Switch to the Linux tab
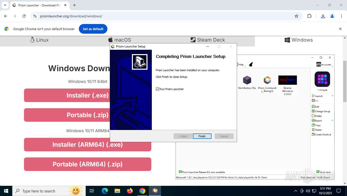Image resolution: width=347 pixels, height=196 pixels. [x=39, y=40]
